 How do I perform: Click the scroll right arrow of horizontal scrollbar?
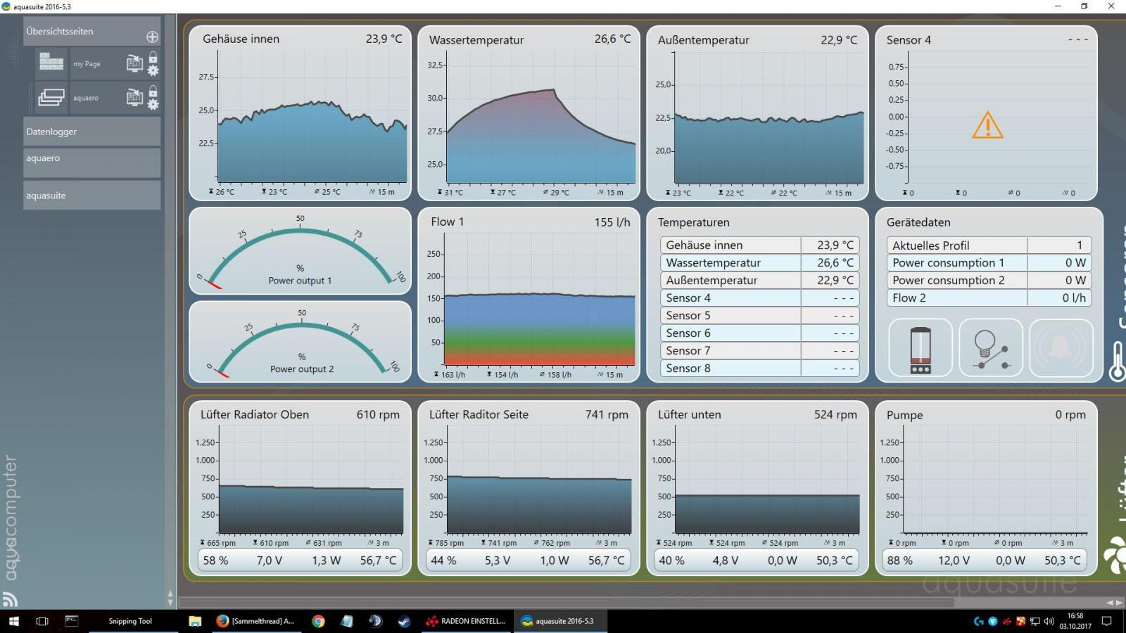(1120, 603)
